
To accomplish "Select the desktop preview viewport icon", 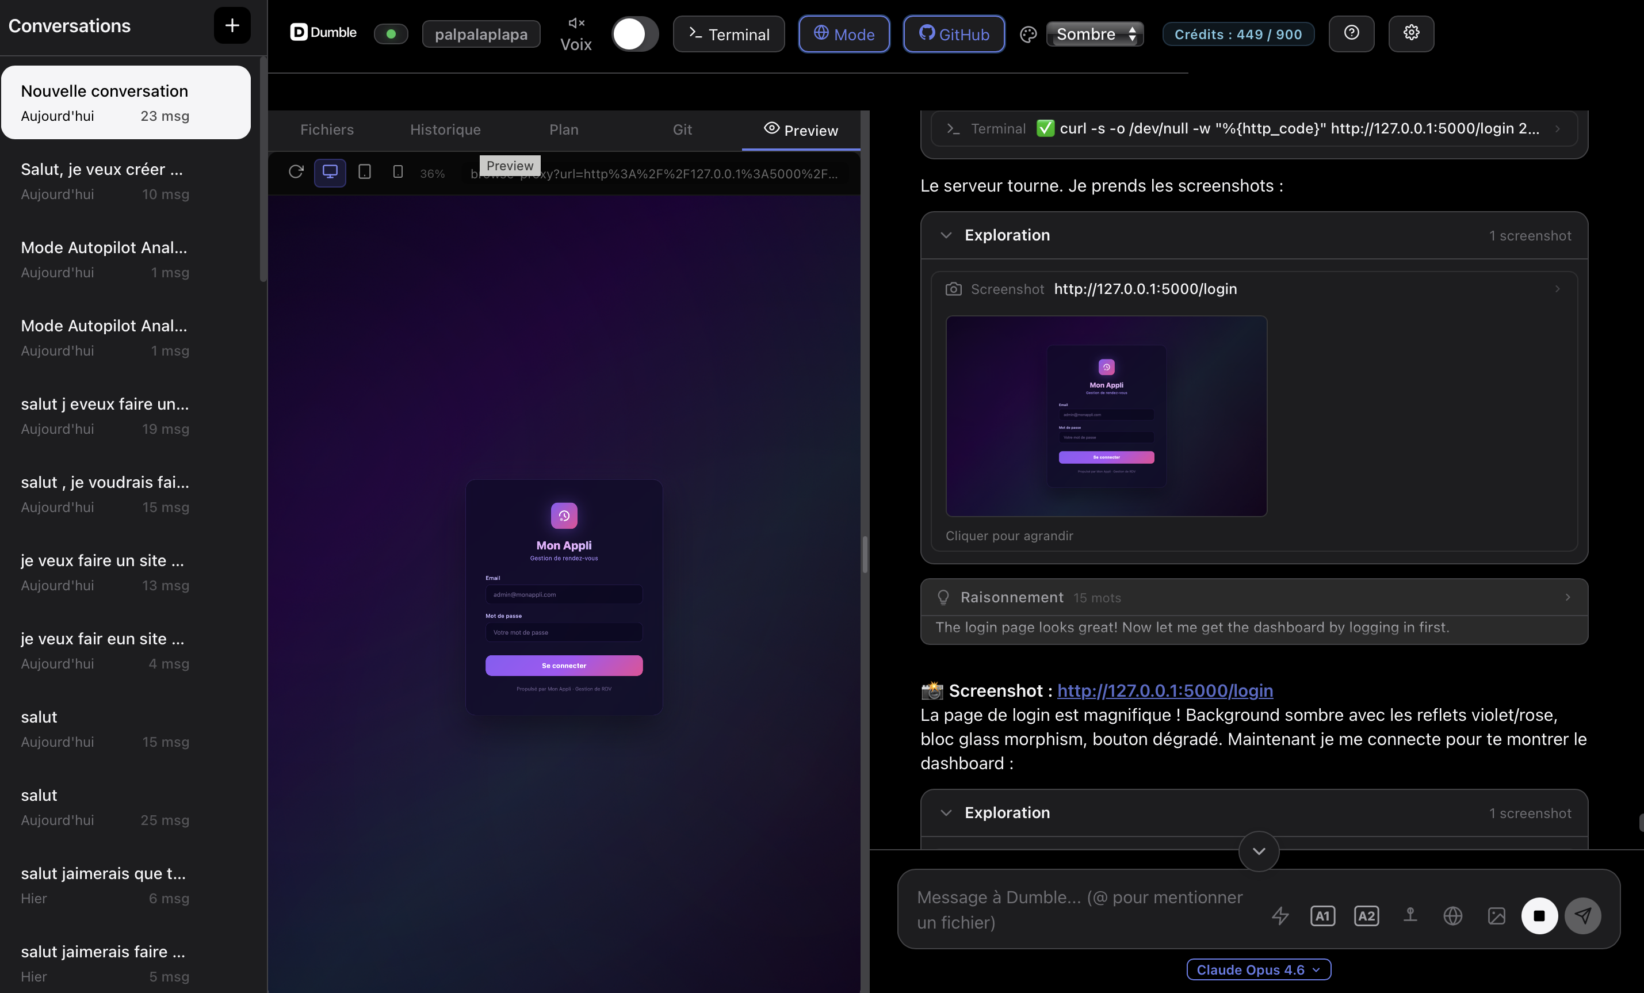I will [330, 173].
